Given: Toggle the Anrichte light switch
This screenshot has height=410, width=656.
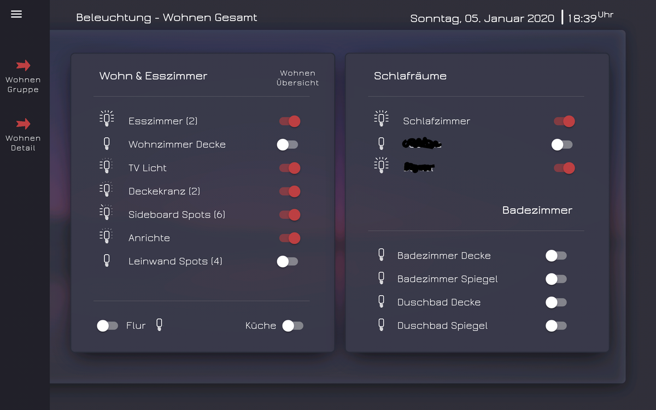Looking at the screenshot, I should [290, 238].
